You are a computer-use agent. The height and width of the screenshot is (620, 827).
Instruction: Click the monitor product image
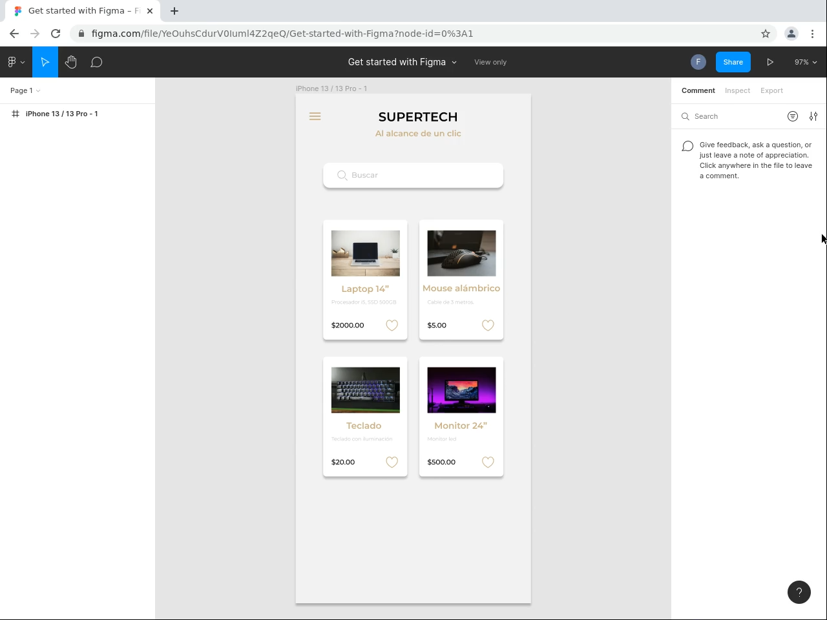[x=461, y=390]
